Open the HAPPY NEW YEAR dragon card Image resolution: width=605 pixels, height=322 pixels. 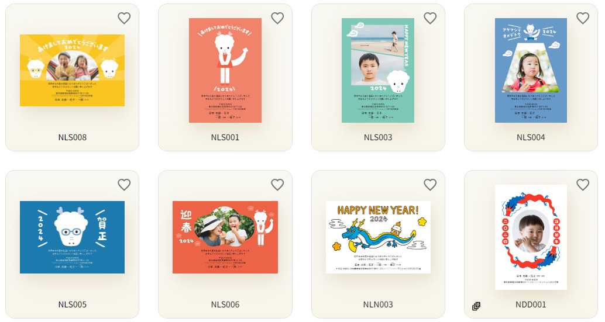tap(378, 237)
